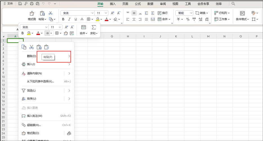The width and height of the screenshot is (263, 141).
Task: Switch to the 插入 ribbon tab
Action: [113, 4]
